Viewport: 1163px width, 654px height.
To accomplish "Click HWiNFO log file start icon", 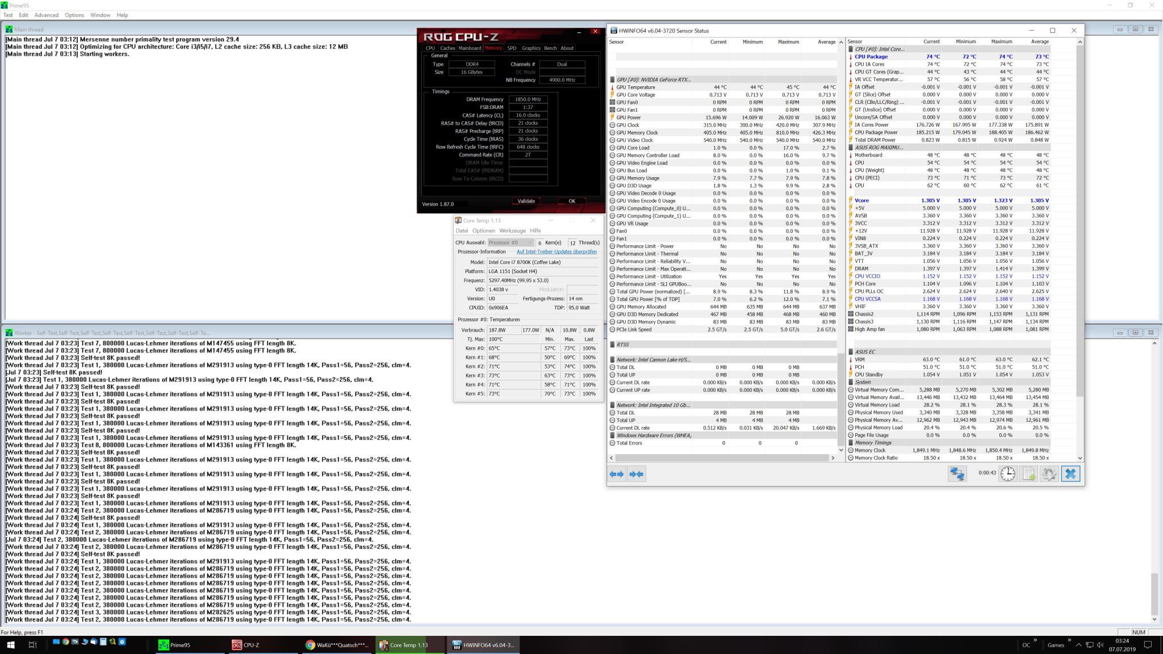I will coord(1028,474).
